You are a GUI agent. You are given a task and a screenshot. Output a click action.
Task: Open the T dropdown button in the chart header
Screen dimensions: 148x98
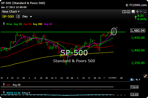tap(128, 12)
